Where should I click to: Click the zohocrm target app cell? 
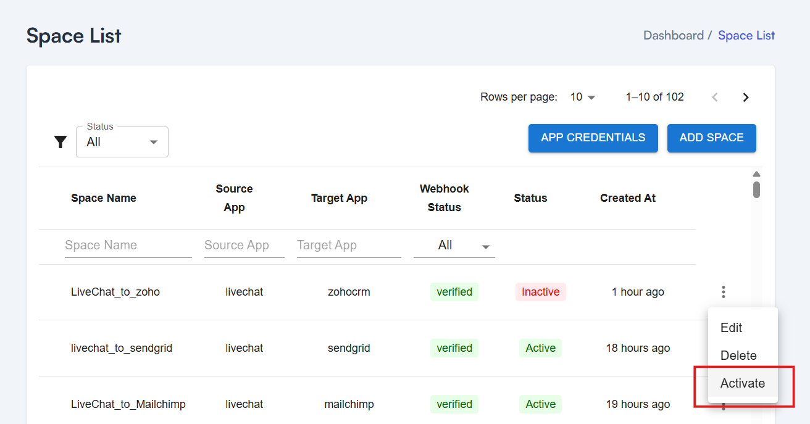(x=349, y=292)
